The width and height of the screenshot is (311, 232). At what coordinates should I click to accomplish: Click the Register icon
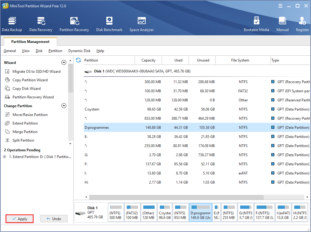[x=302, y=24]
